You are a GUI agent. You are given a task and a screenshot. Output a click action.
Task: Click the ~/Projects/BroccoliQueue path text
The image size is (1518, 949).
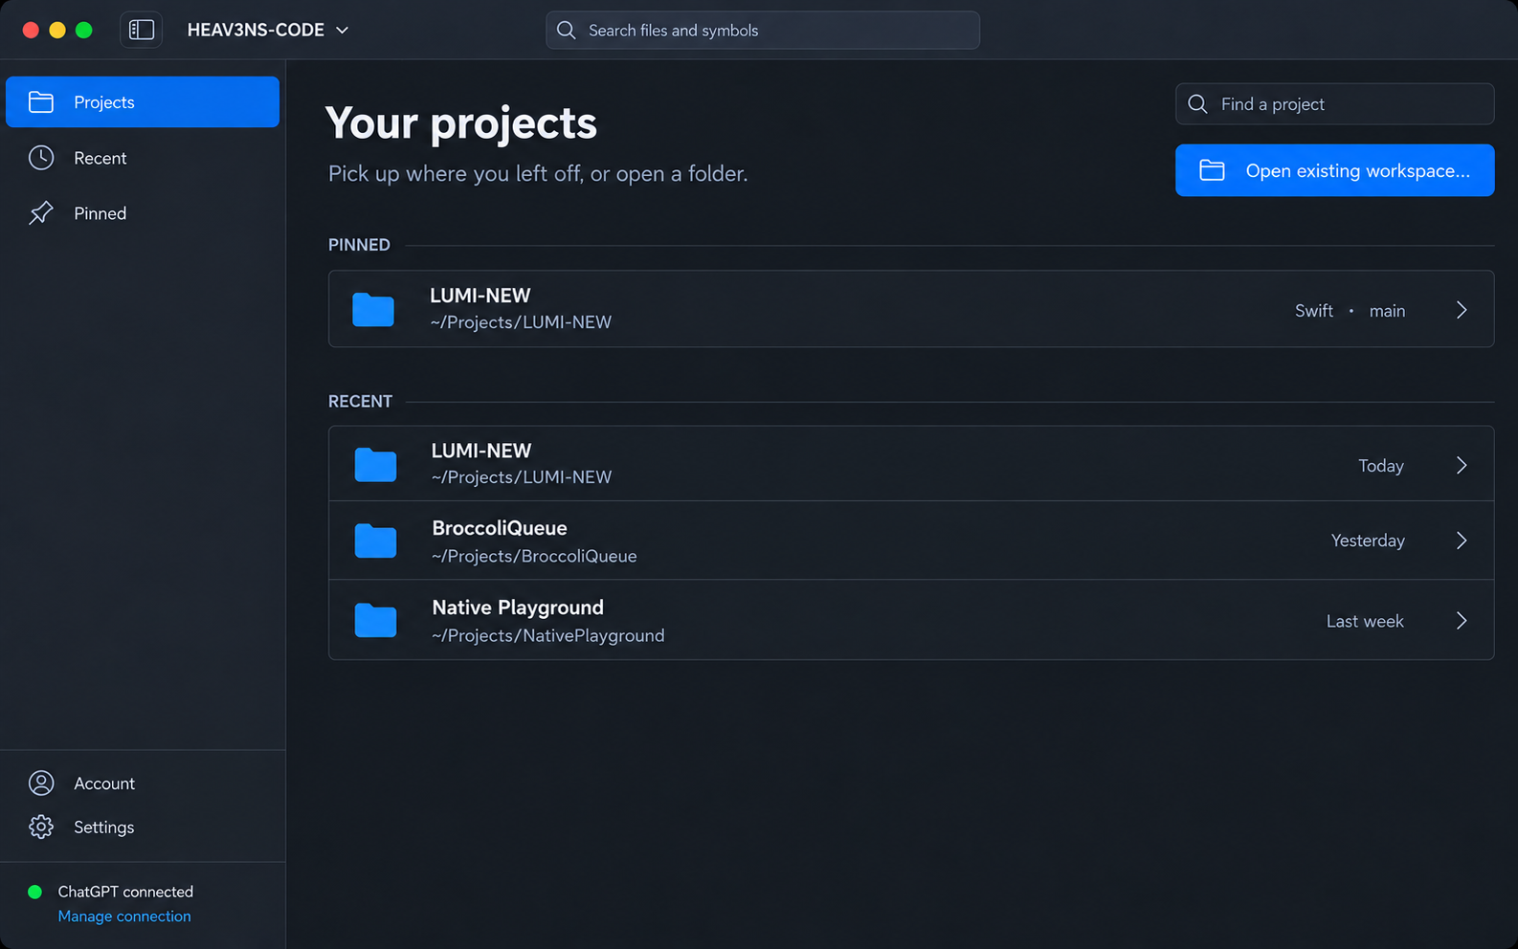534,556
